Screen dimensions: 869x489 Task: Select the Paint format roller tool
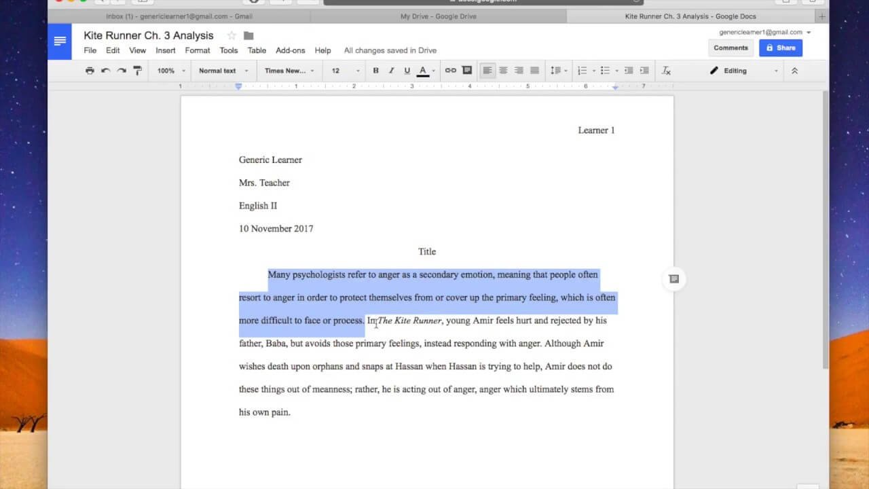tap(138, 71)
